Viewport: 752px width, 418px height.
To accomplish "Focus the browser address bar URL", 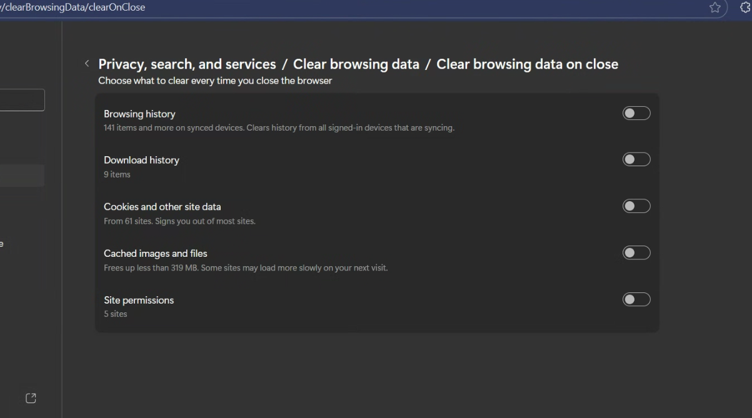I will click(x=250, y=7).
